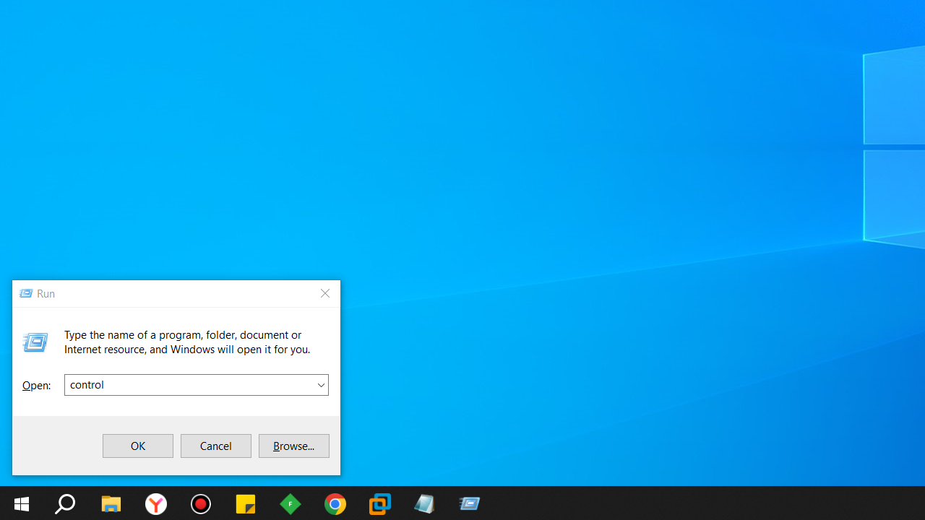
Task: Click the Run dialog title bar text
Action: pos(46,293)
